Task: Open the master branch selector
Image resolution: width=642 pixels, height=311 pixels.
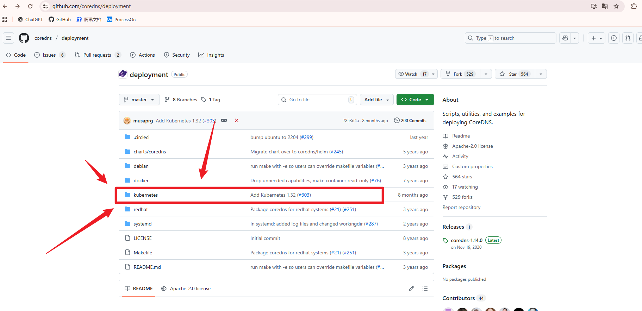Action: tap(139, 100)
